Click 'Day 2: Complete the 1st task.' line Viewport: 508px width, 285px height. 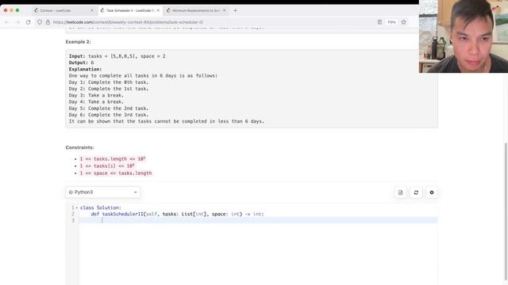click(x=109, y=89)
